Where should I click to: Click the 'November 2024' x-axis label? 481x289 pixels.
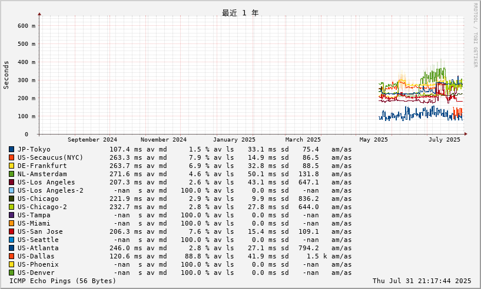164,140
